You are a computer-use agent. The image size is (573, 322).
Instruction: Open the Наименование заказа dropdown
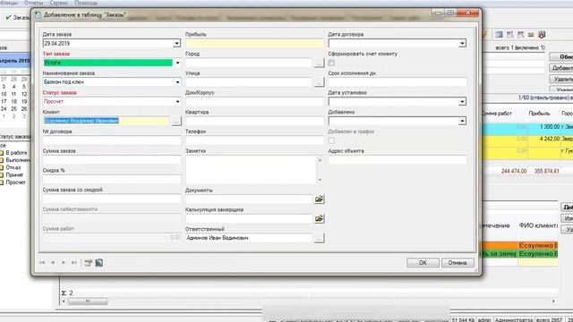pos(177,82)
